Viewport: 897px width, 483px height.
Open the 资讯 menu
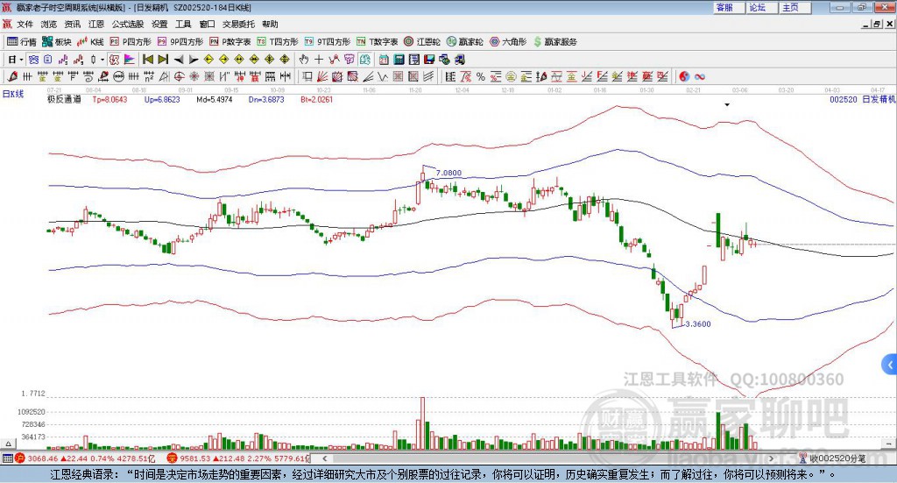tap(72, 24)
